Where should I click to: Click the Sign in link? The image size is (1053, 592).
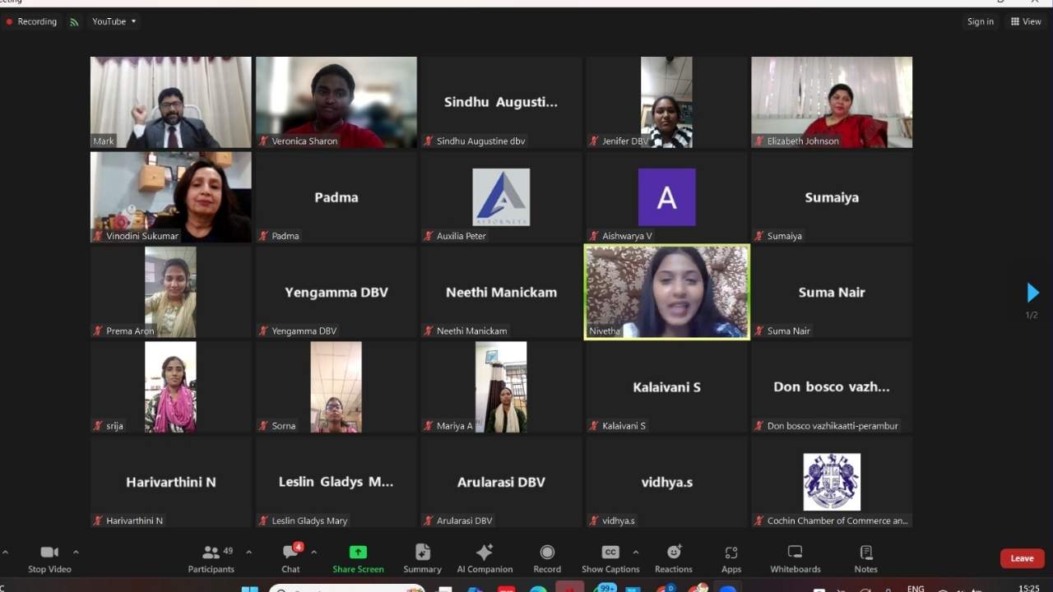click(x=980, y=21)
